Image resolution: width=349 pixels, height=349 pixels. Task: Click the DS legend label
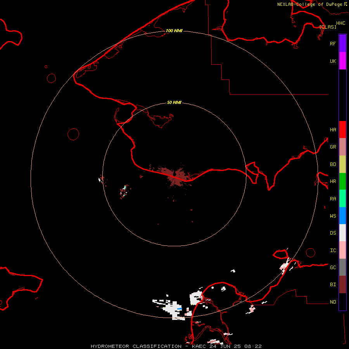coord(333,233)
